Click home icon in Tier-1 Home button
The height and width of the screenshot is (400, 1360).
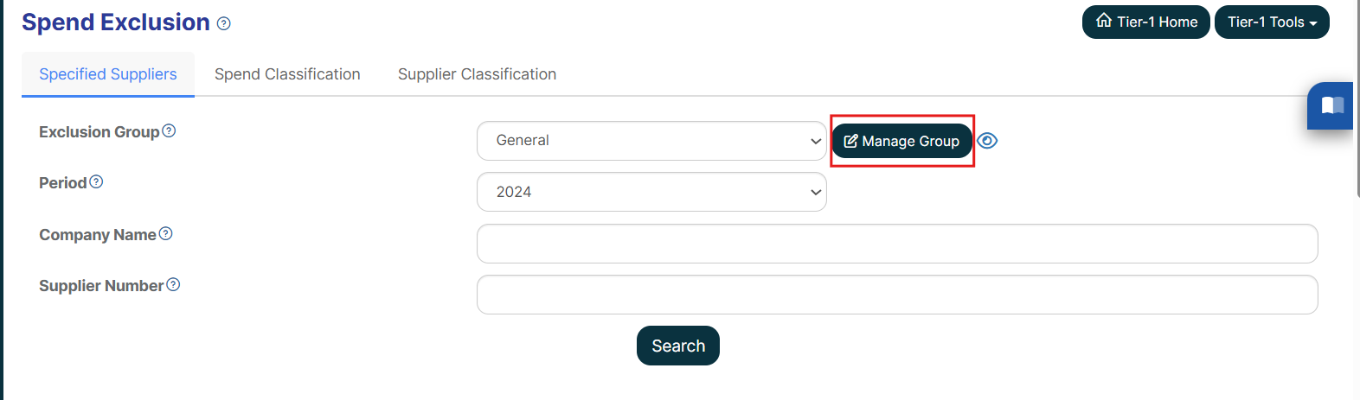tap(1104, 21)
